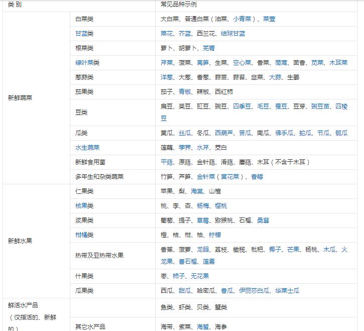The height and width of the screenshot is (331, 364).
Task: Open the 番石榴 link
Action: tap(188, 262)
